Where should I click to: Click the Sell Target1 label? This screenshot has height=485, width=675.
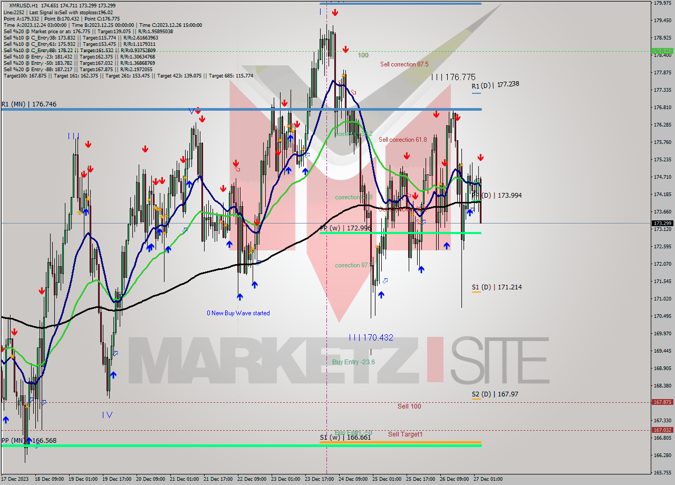click(406, 434)
